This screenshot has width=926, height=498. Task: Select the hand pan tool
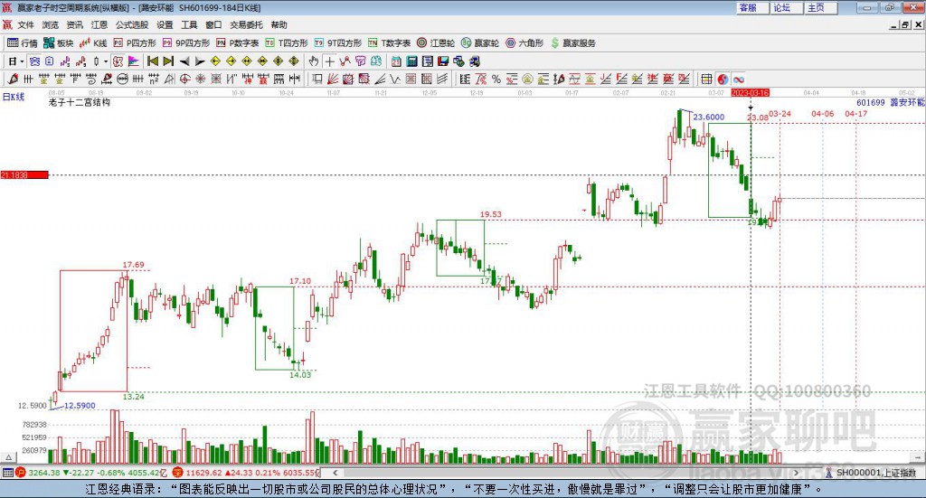pos(314,61)
